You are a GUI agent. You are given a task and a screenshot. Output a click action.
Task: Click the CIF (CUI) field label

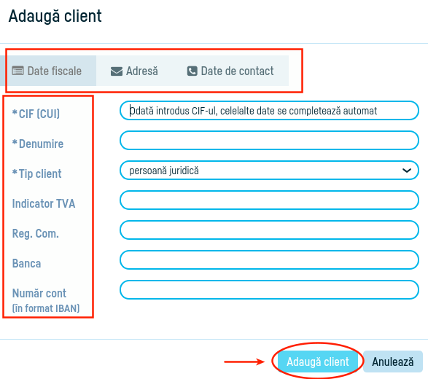pyautogui.click(x=36, y=114)
